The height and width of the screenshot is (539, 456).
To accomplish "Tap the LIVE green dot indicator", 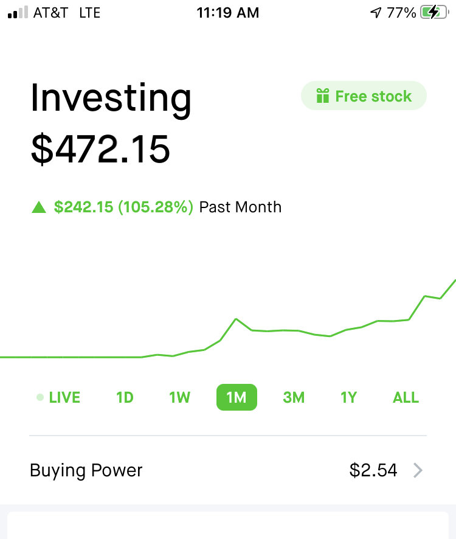I will click(40, 397).
